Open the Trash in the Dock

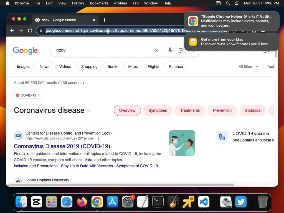263,202
